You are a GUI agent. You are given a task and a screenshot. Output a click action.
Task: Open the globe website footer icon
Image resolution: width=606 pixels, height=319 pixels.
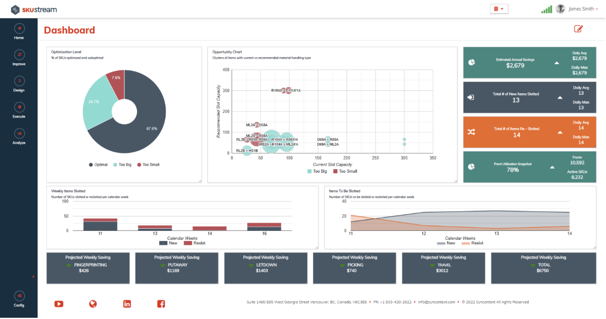tap(93, 304)
